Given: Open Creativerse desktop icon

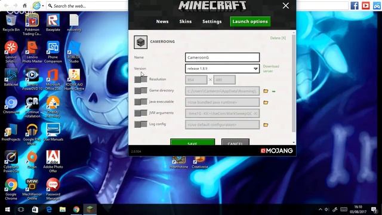Looking at the screenshot, I should coord(200,162).
